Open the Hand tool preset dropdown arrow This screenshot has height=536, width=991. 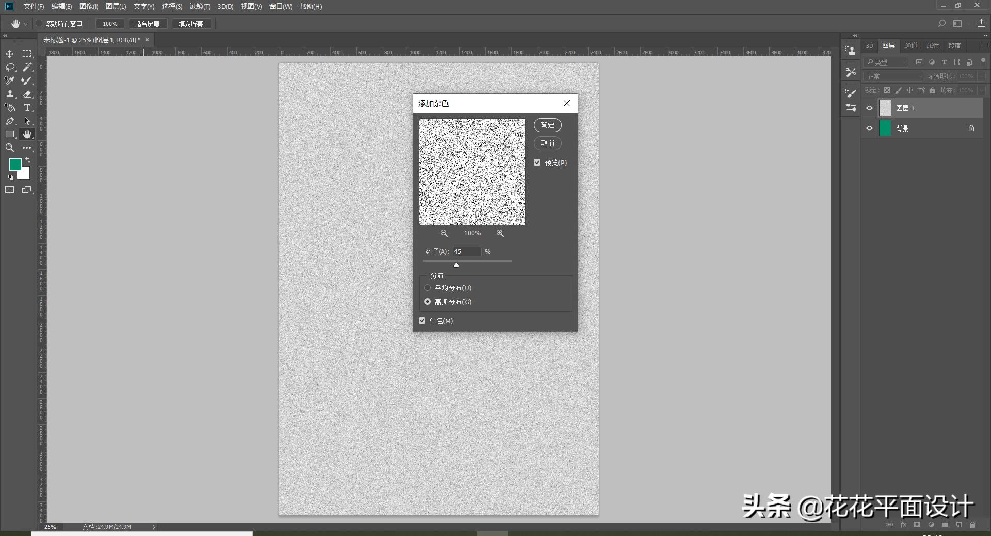pyautogui.click(x=25, y=24)
